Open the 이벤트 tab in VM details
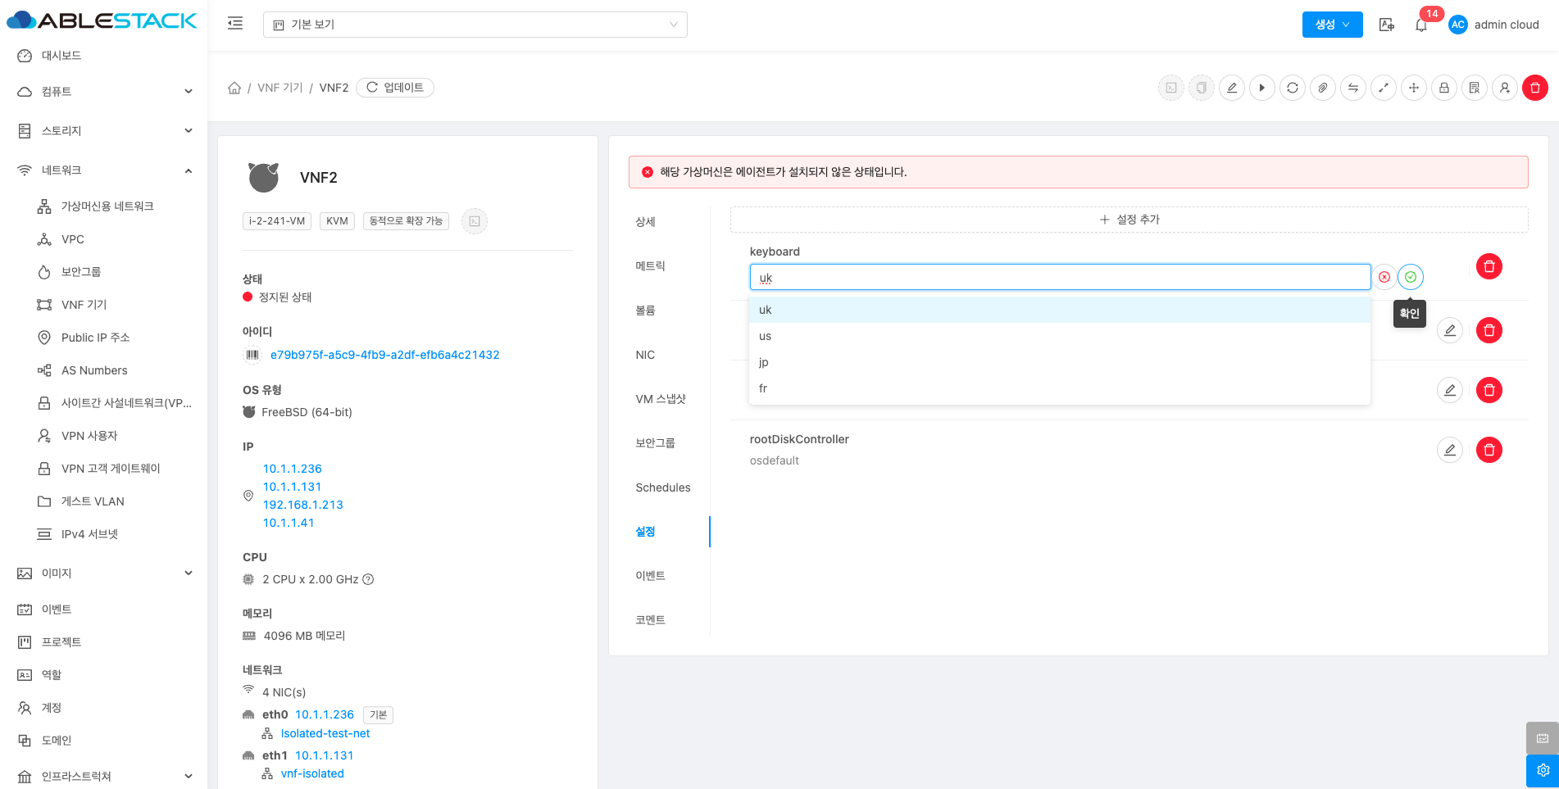 point(650,576)
